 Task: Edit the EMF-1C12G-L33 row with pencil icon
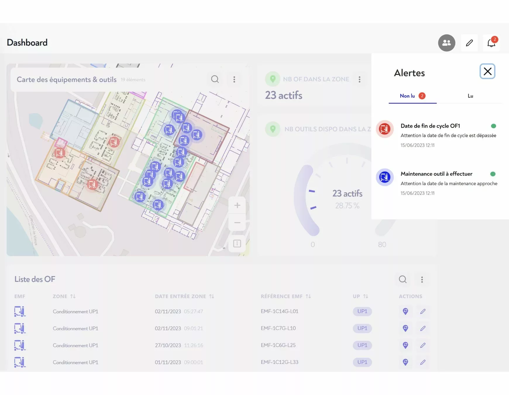click(423, 362)
